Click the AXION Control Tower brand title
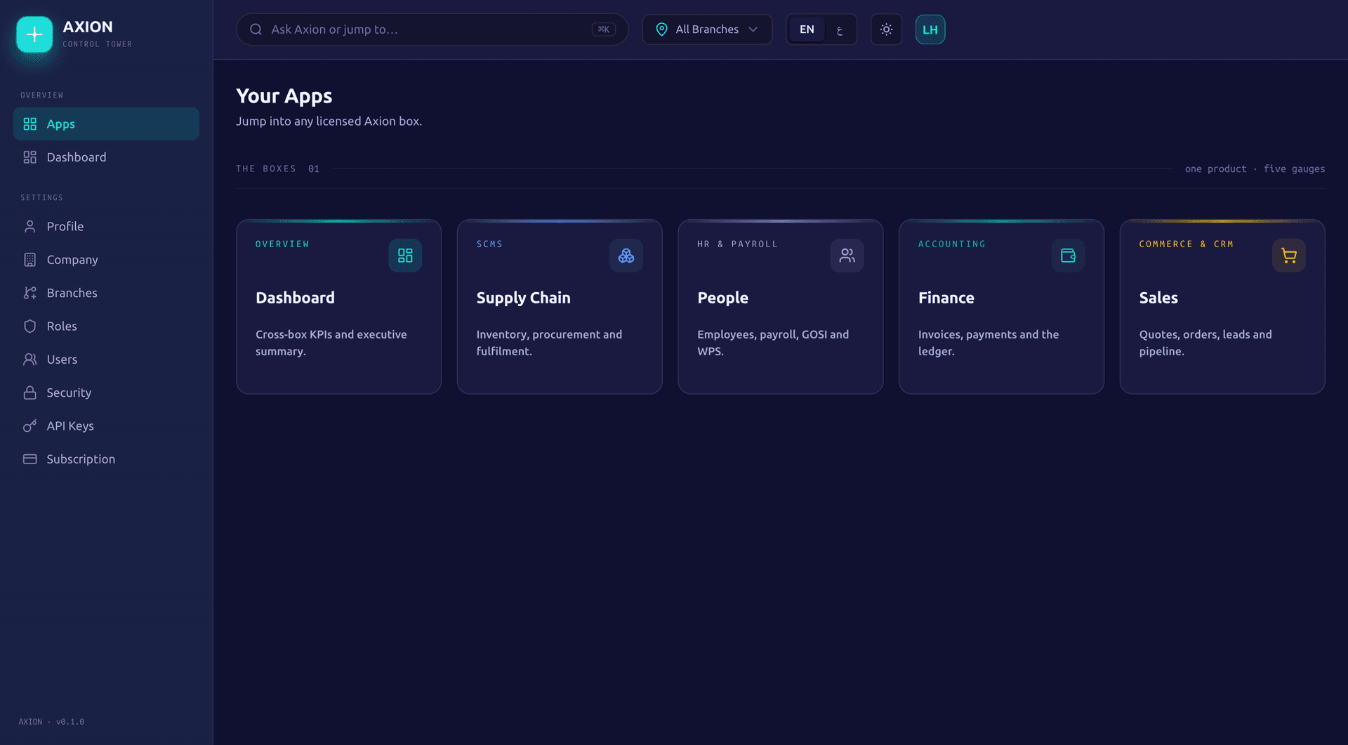 click(x=97, y=34)
